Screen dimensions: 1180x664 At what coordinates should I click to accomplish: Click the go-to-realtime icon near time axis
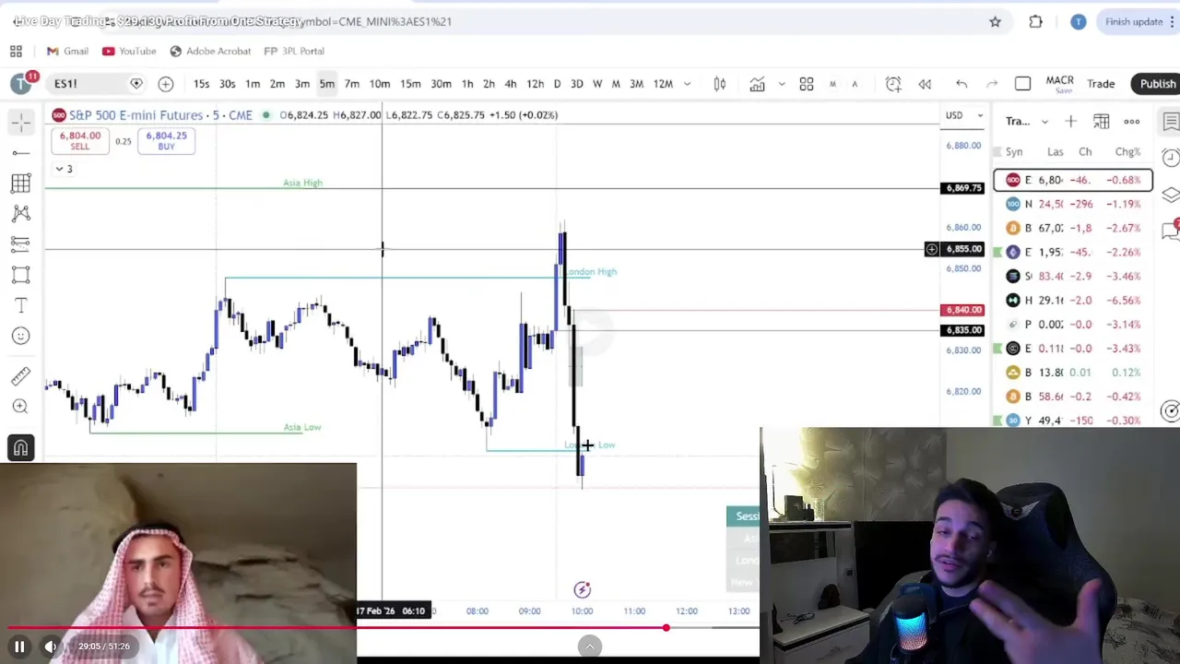coord(582,589)
